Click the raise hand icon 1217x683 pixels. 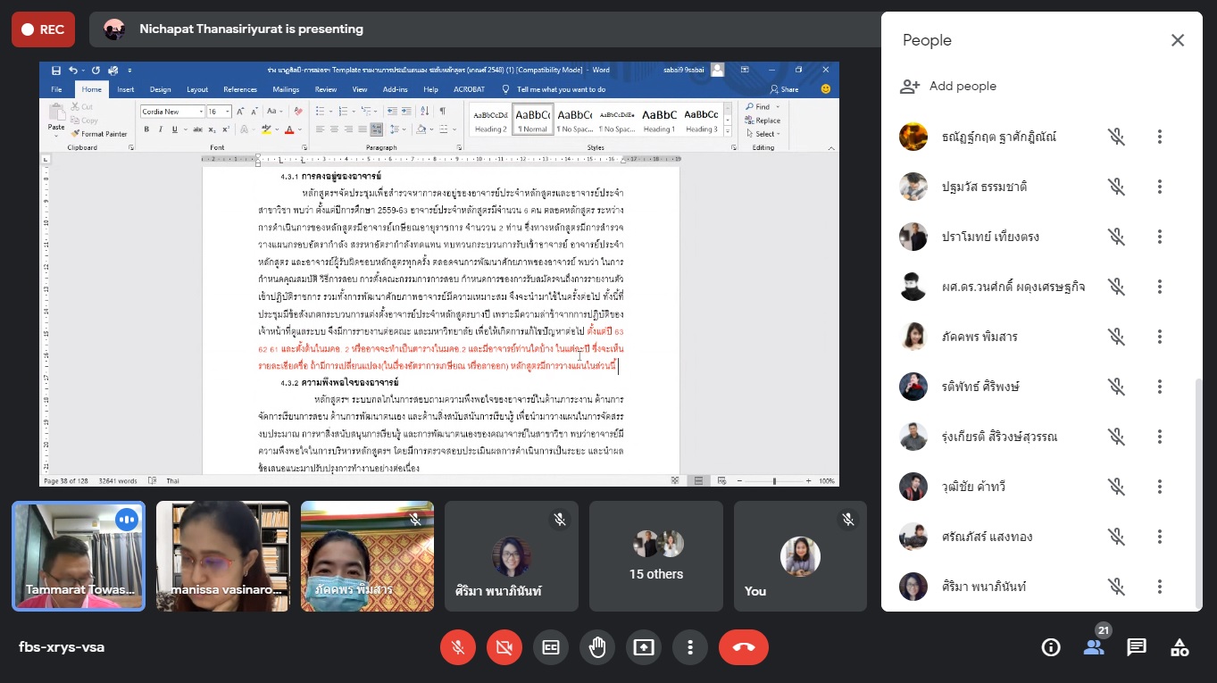[597, 647]
